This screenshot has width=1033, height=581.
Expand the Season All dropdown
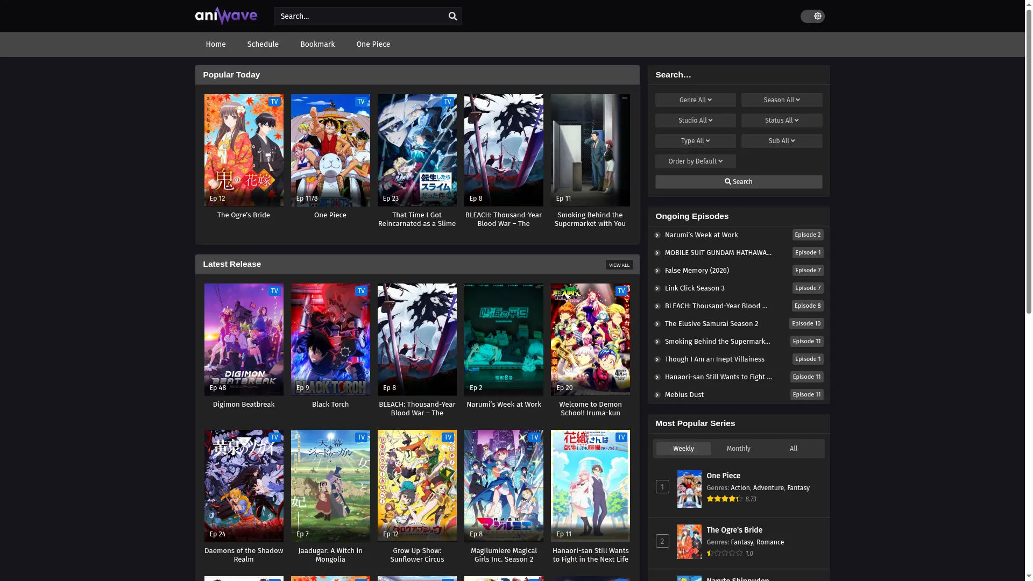[782, 100]
